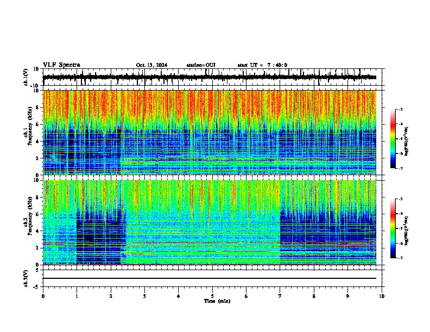This screenshot has height=332, width=430.
Task: Click the 'VLF Spectra' title
Action: click(61, 65)
